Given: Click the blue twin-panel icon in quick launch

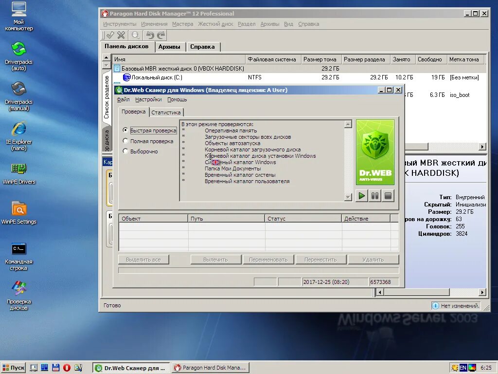Looking at the screenshot, I should click(44, 368).
